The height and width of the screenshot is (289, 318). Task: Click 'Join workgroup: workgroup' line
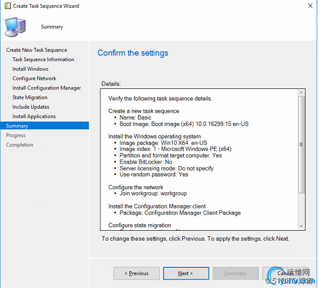153,194
